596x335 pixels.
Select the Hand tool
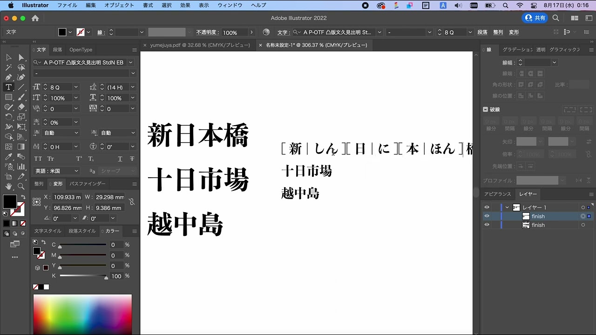coord(8,187)
